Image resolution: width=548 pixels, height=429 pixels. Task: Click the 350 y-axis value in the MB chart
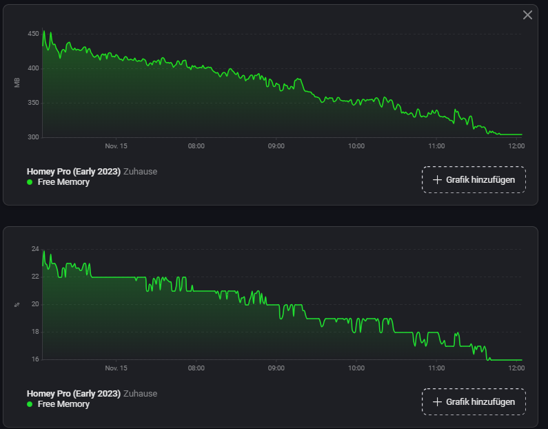(x=33, y=103)
